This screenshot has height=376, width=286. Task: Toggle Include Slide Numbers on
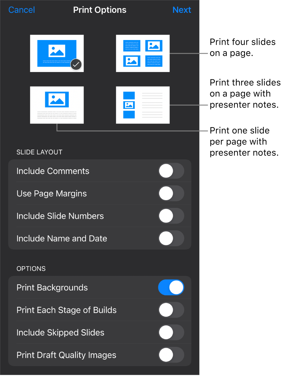pos(171,216)
